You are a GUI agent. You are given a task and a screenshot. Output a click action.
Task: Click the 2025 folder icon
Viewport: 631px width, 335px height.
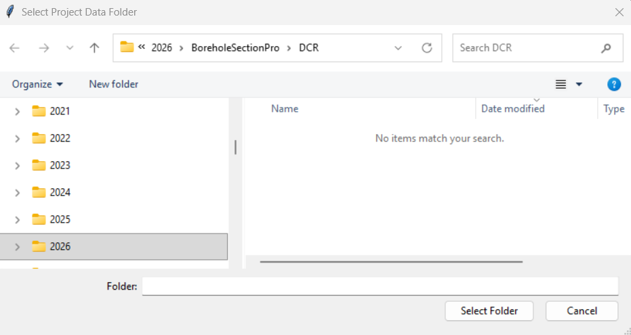pyautogui.click(x=39, y=219)
